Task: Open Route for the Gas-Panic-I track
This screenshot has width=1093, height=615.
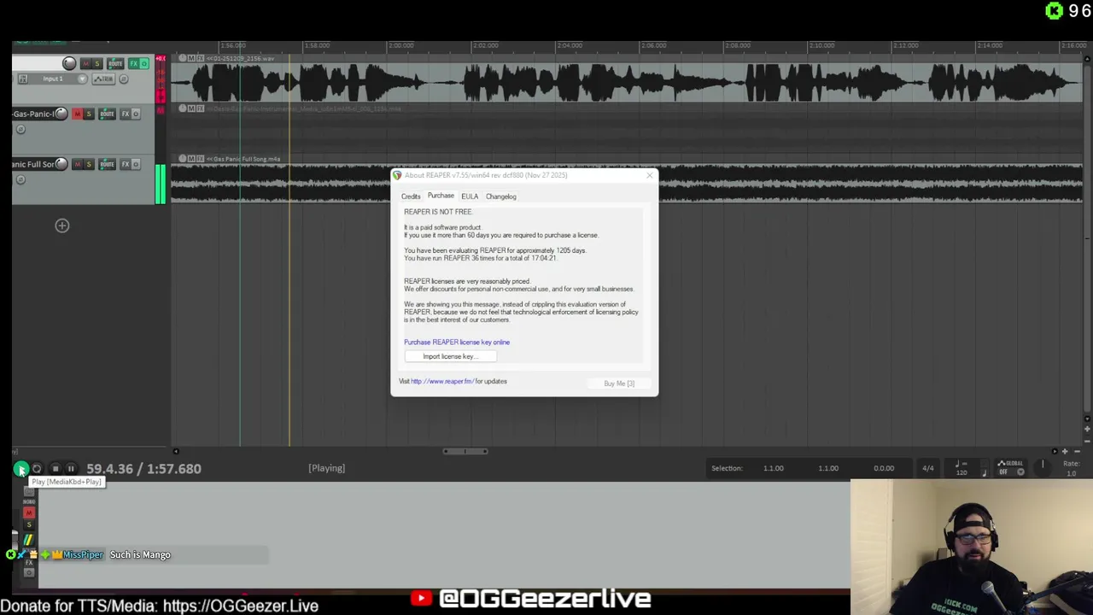Action: (x=107, y=114)
